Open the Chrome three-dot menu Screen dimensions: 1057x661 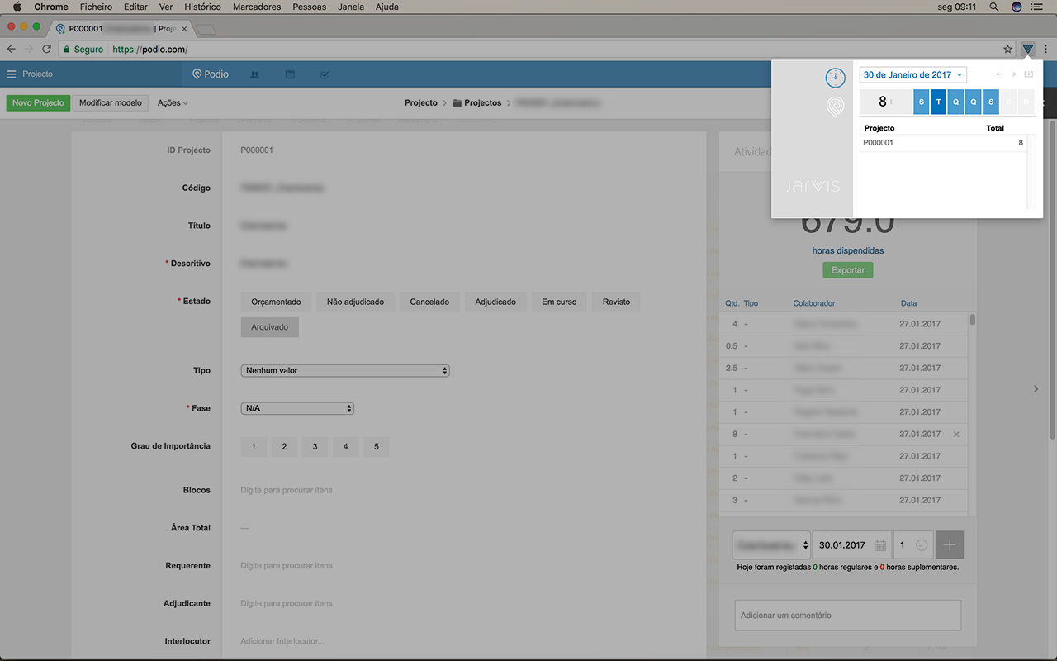click(1045, 50)
